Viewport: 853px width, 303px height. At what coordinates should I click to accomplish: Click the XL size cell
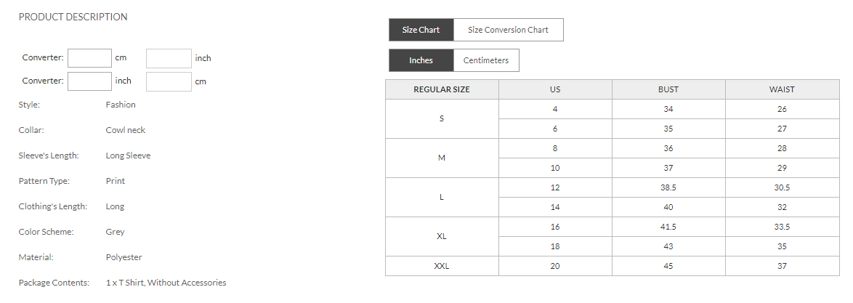point(442,236)
